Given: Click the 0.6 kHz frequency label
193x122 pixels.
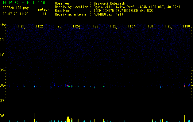Looking at the screenshot, I should [2, 116].
